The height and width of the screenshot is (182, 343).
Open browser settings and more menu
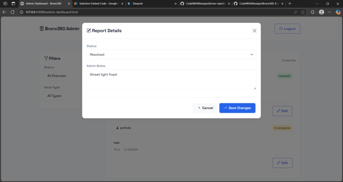(329, 12)
